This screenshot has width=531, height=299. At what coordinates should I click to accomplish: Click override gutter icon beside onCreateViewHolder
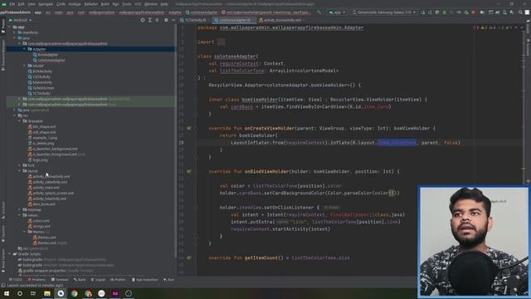pos(189,129)
